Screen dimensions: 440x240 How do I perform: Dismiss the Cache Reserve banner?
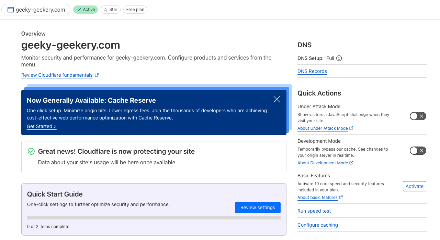point(277,99)
